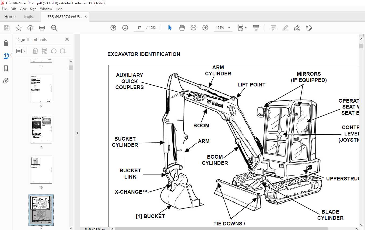Click the EXCAVATOR IDENTIFICATION heading
This screenshot has width=365, height=230.
[x=144, y=54]
